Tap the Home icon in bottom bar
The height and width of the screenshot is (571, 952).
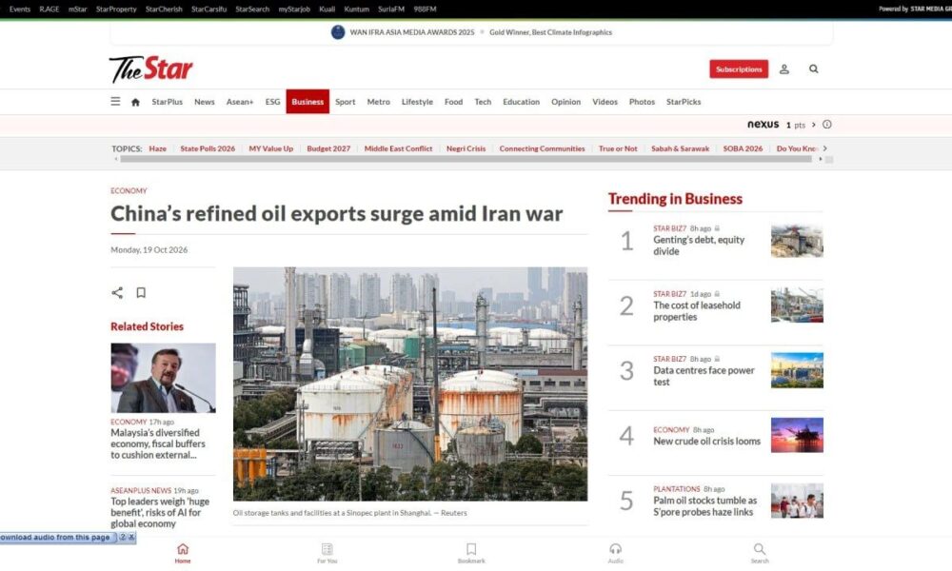(x=183, y=552)
